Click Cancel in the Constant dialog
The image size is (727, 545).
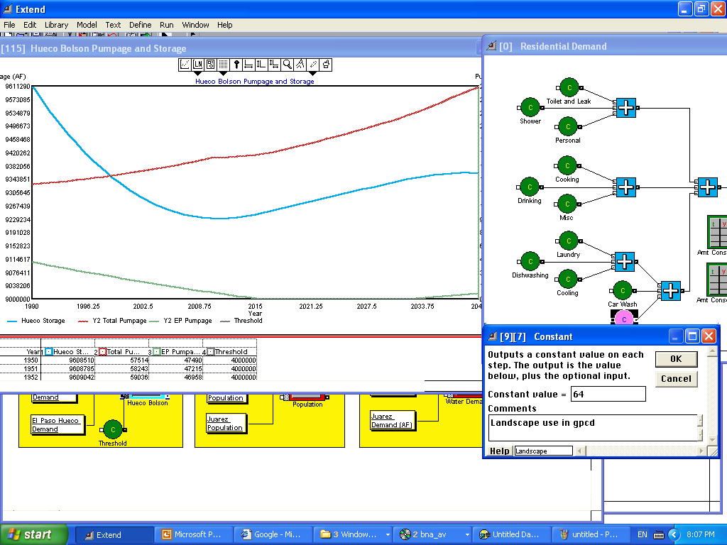click(676, 379)
